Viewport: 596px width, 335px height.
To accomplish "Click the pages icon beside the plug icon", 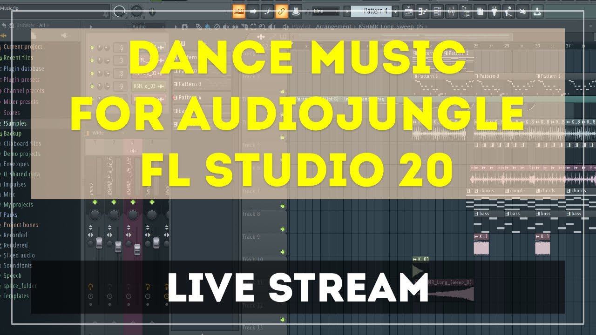I will click(x=480, y=11).
